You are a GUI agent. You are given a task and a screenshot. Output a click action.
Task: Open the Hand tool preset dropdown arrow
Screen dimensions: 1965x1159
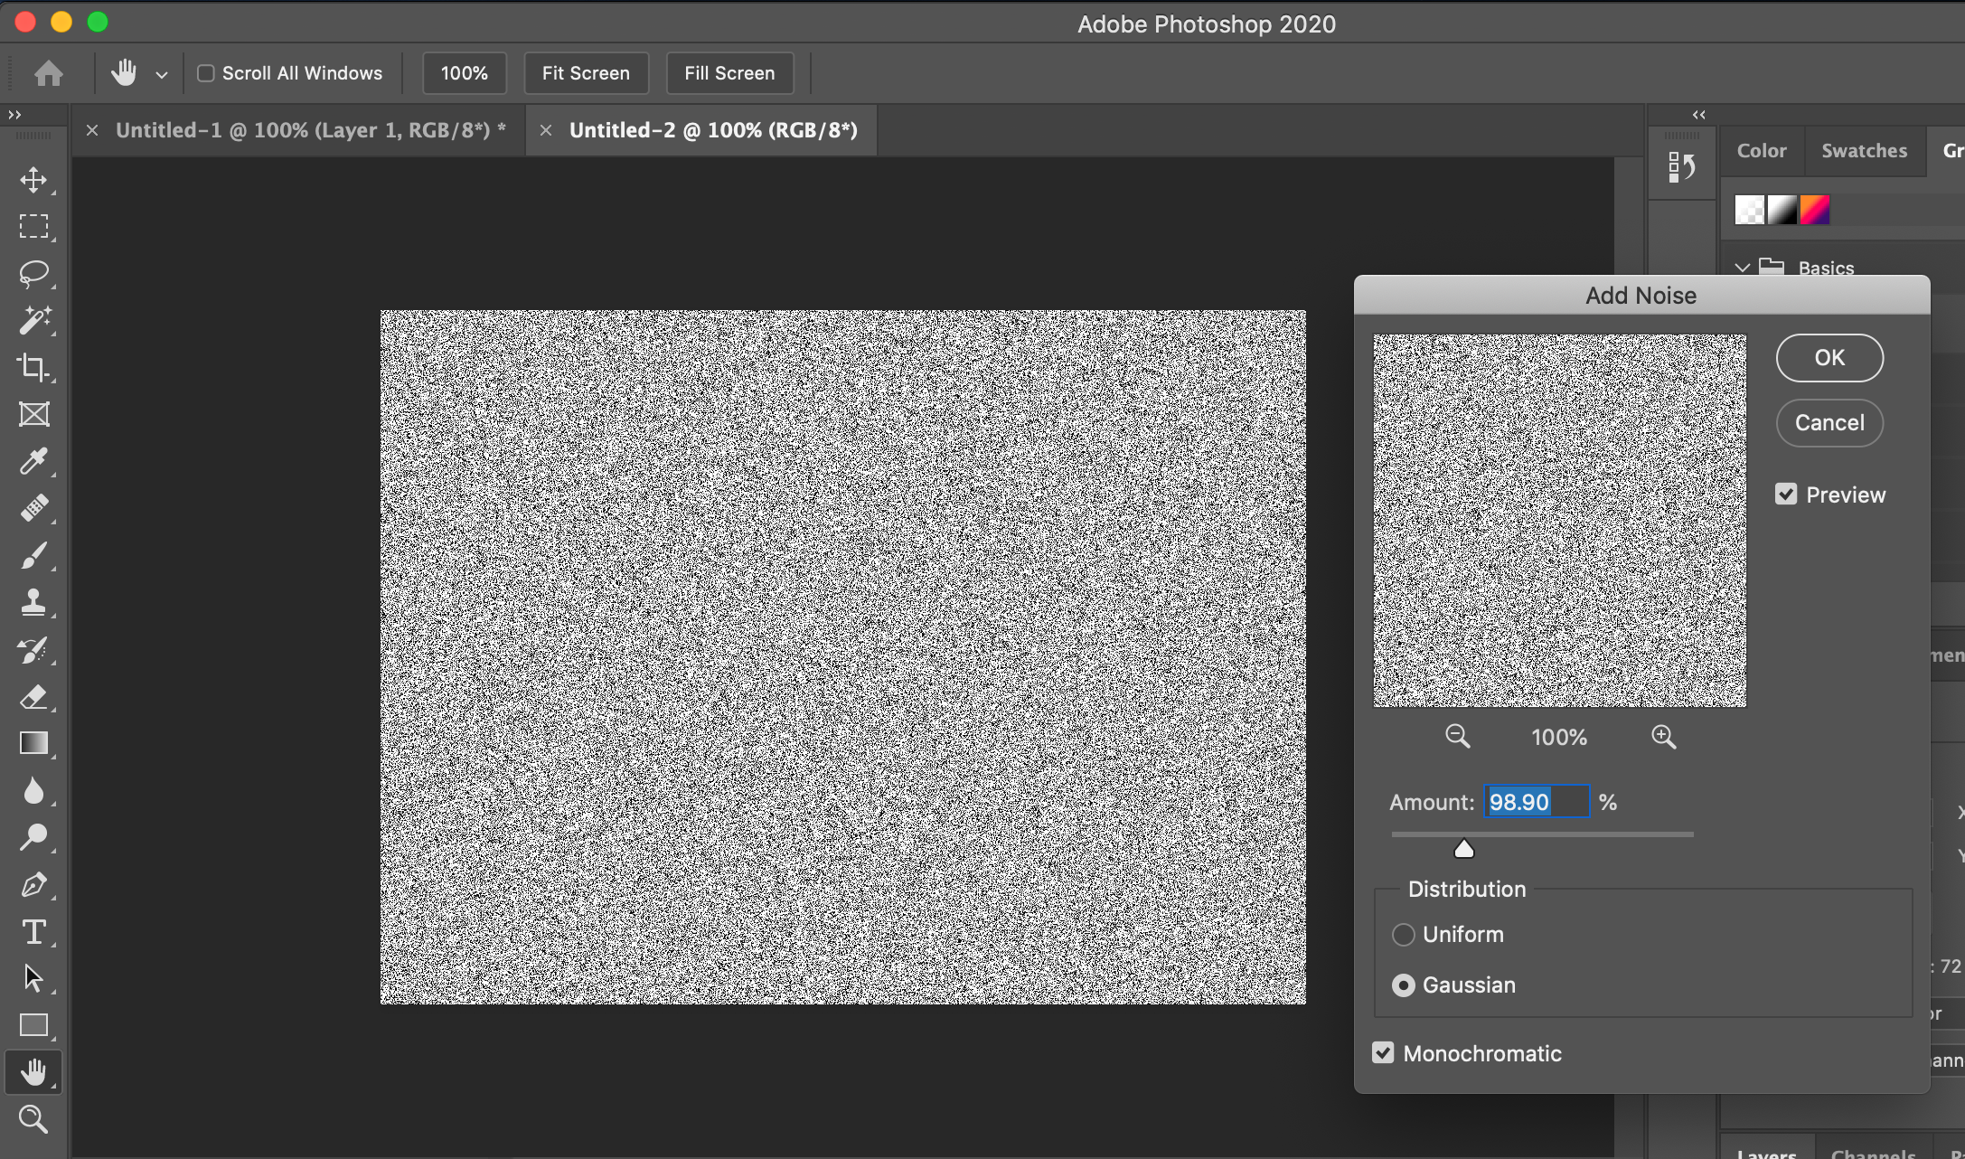(x=162, y=75)
